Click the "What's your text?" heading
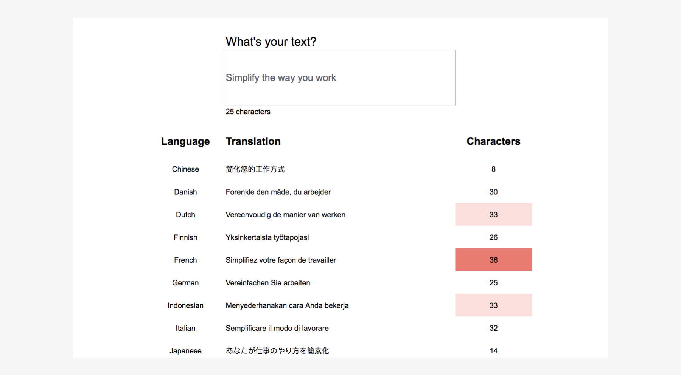This screenshot has width=681, height=375. [x=271, y=42]
